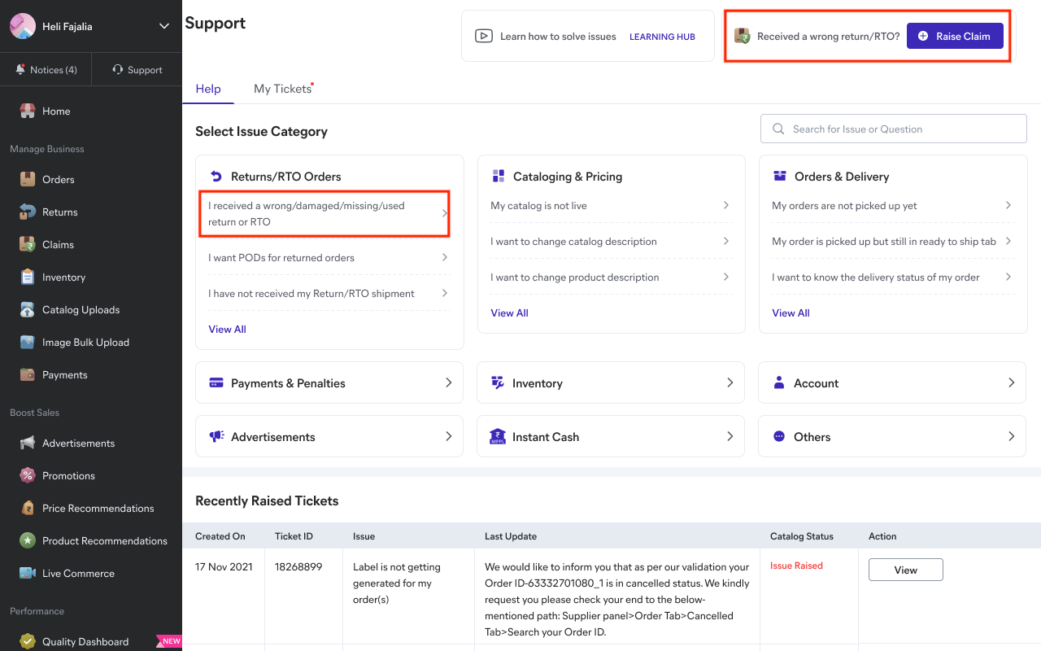Select the Inventory clipboard icon in the sidebar
The image size is (1041, 651).
(x=28, y=277)
